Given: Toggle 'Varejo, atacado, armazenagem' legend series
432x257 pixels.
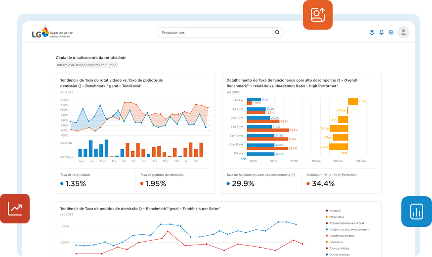Looking at the screenshot, I should click(349, 229).
